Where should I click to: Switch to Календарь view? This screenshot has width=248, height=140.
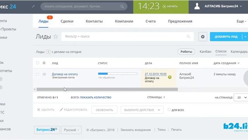[239, 52]
